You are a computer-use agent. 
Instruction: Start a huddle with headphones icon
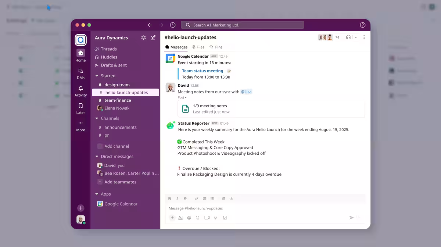tap(348, 37)
